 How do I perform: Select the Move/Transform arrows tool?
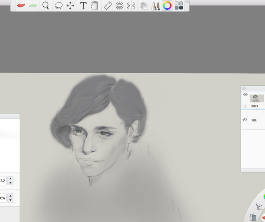[x=70, y=6]
